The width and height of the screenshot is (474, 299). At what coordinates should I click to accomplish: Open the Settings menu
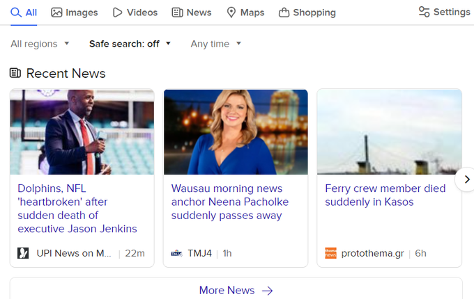click(445, 12)
